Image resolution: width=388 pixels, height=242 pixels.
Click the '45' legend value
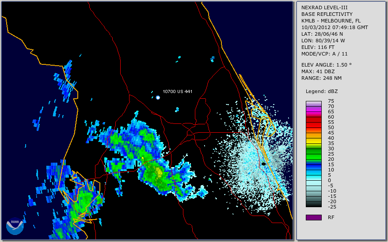[x=331, y=133]
